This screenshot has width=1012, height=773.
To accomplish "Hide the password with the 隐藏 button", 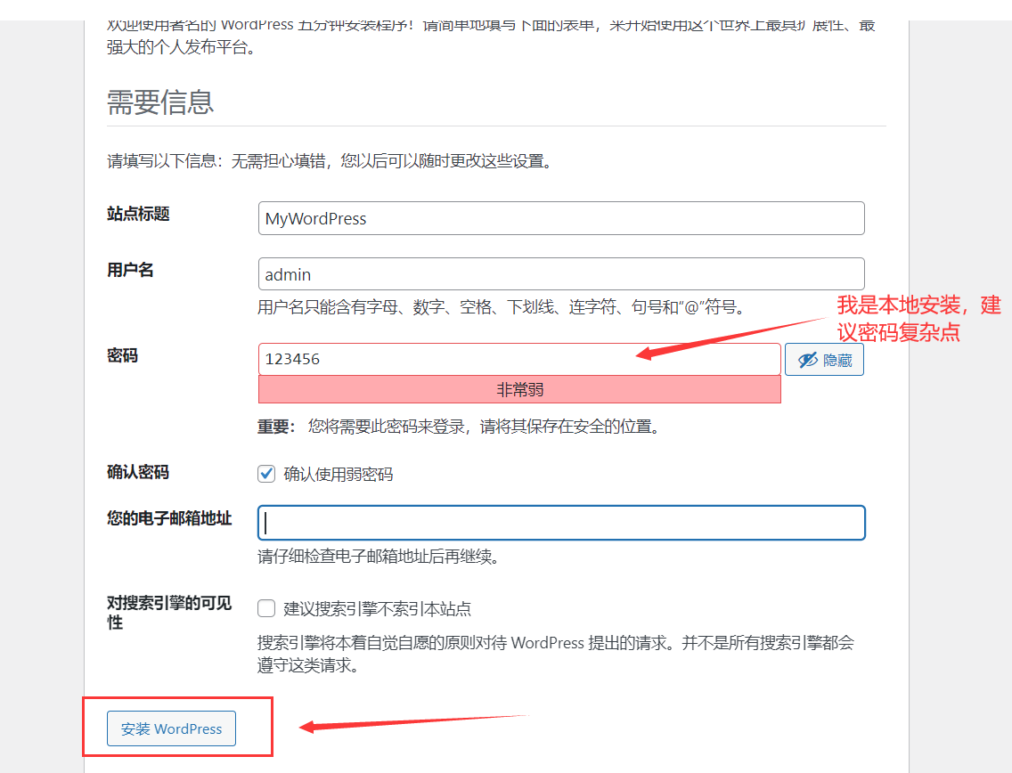I will tap(824, 360).
